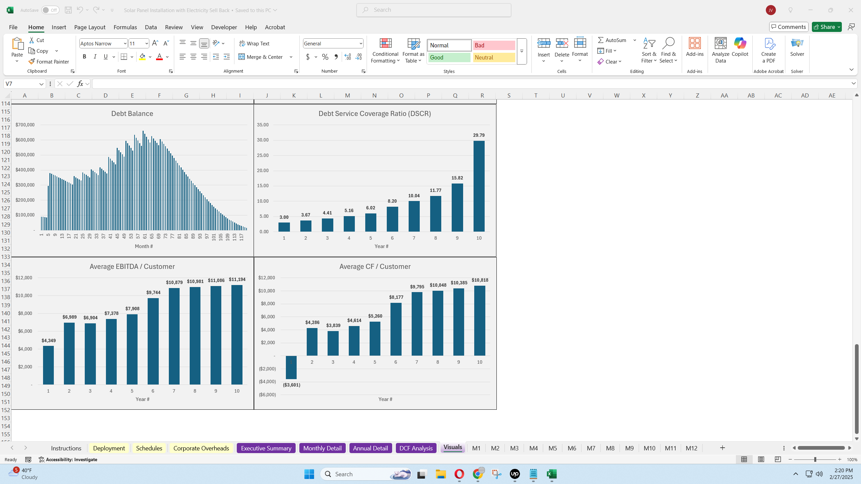This screenshot has width=861, height=484.
Task: Switch to Normal view in status bar
Action: pyautogui.click(x=744, y=459)
